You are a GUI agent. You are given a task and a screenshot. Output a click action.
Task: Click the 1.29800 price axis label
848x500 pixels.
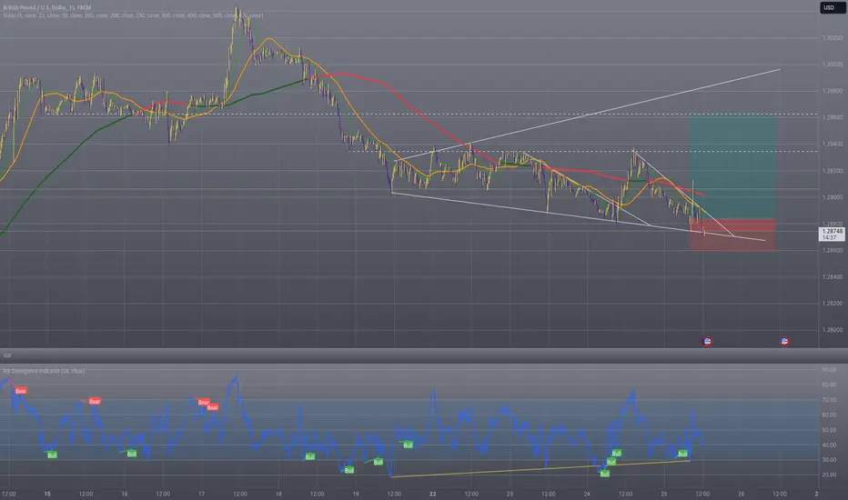pos(832,91)
